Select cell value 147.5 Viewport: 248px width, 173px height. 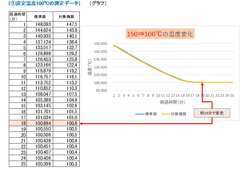coord(72,24)
